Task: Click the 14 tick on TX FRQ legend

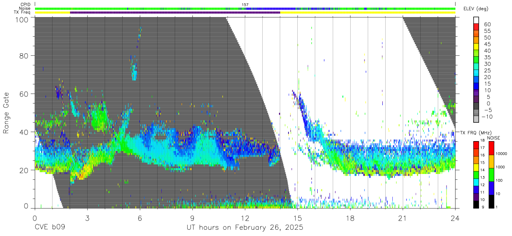Action: click(x=483, y=170)
